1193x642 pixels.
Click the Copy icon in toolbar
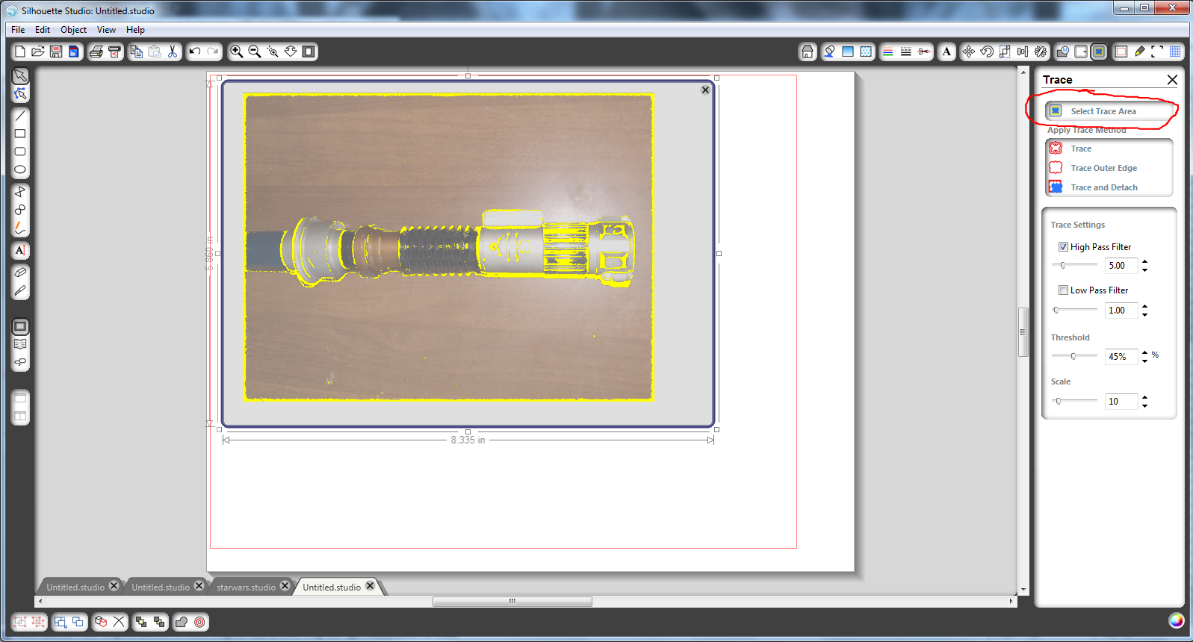click(137, 52)
